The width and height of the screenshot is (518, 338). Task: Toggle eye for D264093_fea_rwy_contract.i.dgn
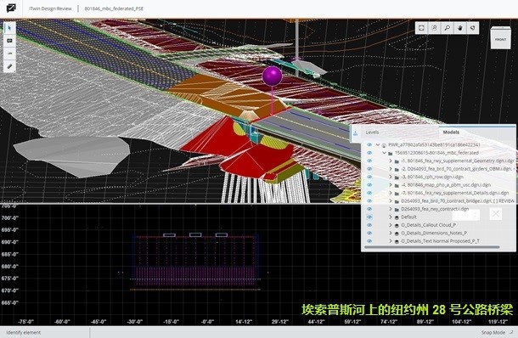click(369, 209)
